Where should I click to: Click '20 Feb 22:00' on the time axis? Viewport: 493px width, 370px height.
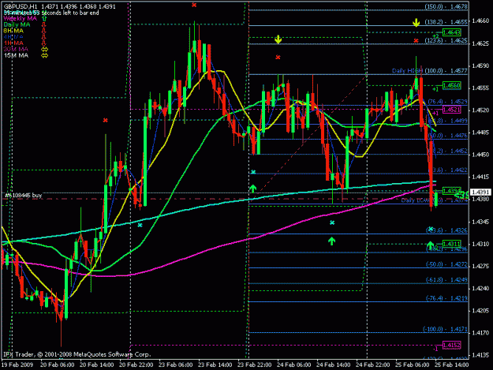pyautogui.click(x=136, y=364)
